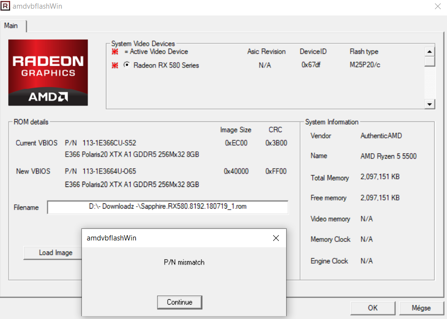Click scroll up arrow in video devices list

pos(429,52)
